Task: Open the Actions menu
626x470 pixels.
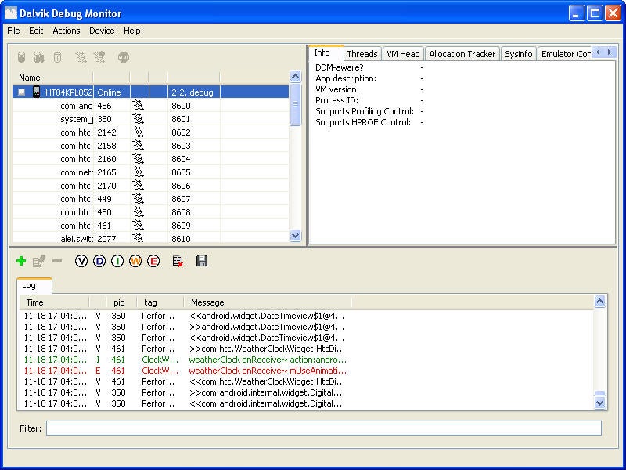Action: coord(67,31)
